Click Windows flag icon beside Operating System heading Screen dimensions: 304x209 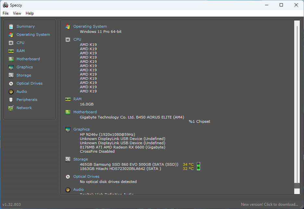pyautogui.click(x=68, y=26)
